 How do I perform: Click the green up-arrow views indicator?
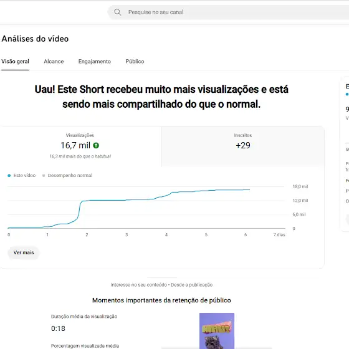[x=96, y=146]
